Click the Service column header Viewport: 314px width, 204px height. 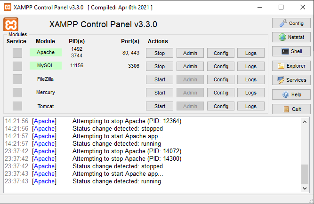click(x=16, y=41)
